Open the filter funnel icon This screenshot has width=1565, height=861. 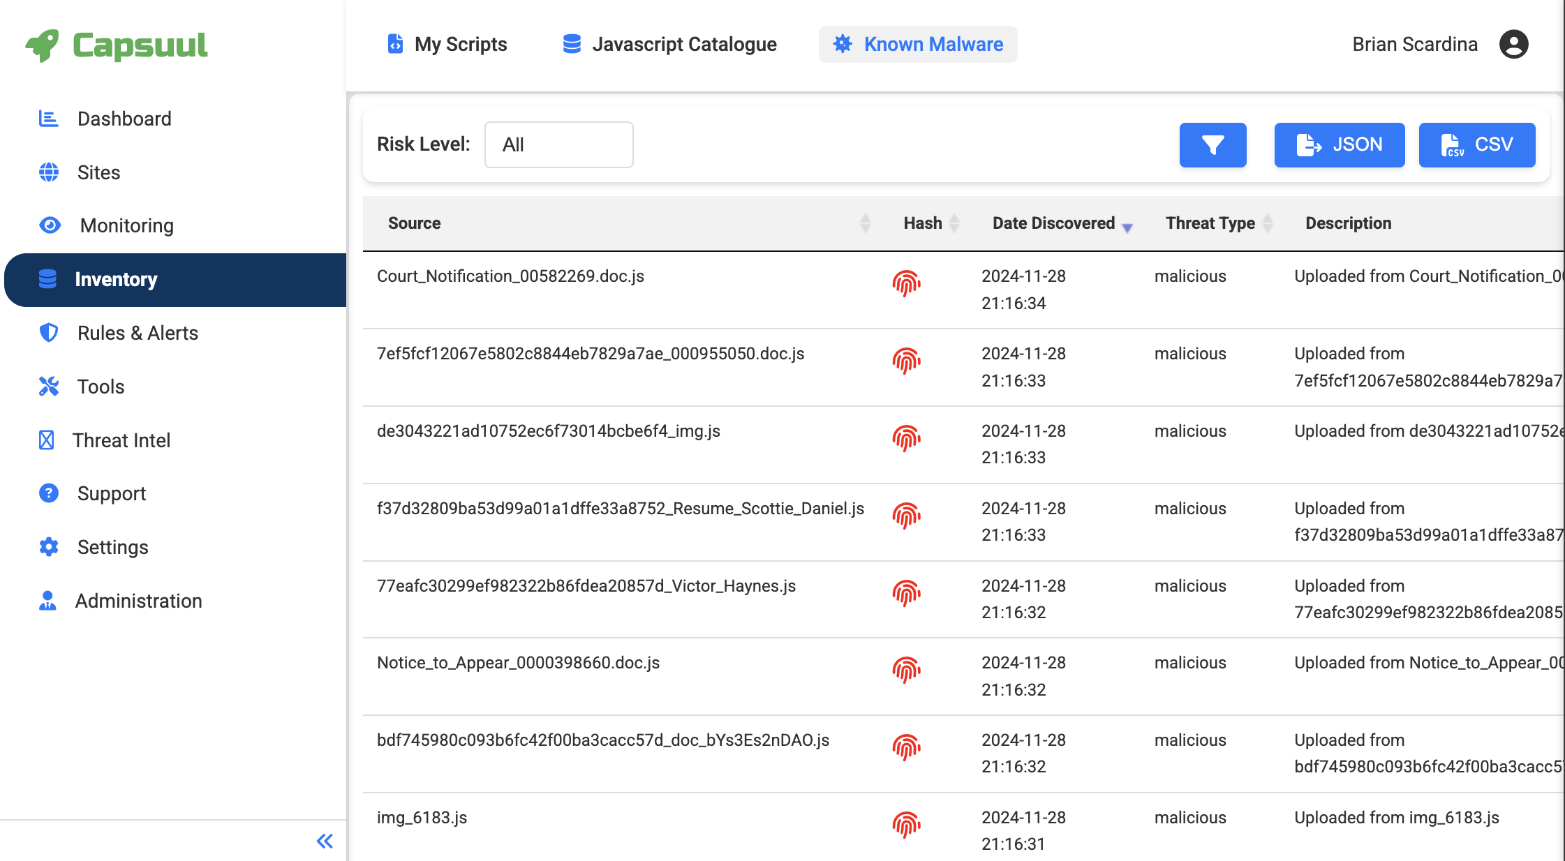click(1212, 144)
